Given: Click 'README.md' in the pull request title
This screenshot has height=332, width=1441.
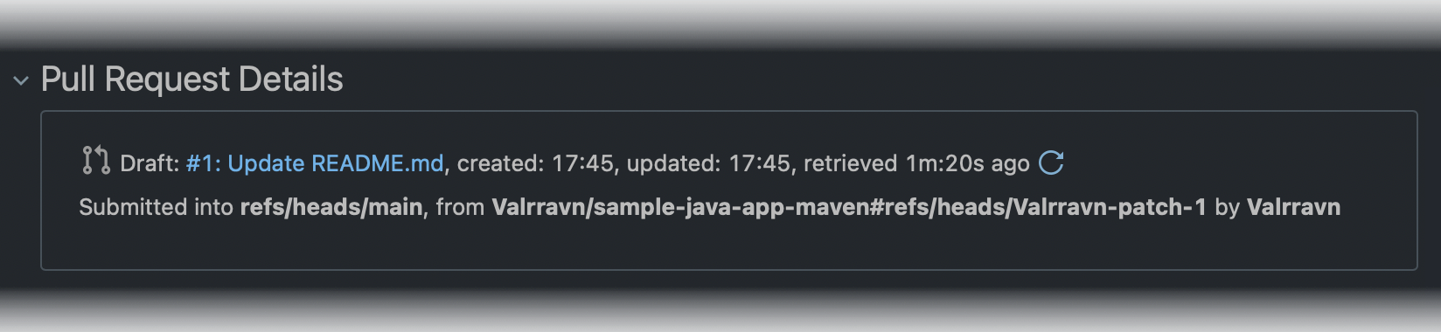Looking at the screenshot, I should (x=378, y=163).
